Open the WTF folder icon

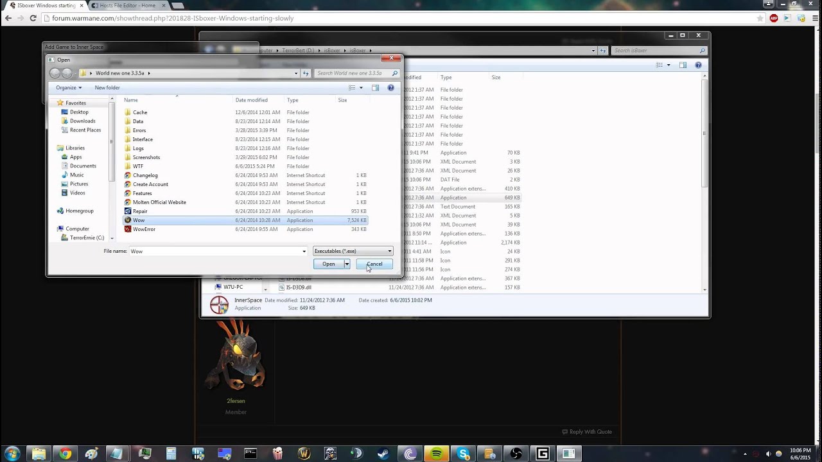[x=128, y=166]
